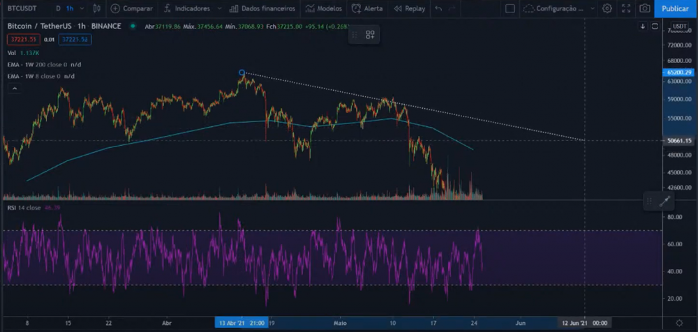Image resolution: width=698 pixels, height=332 pixels.
Task: Select the RSI 14 close legend
Action: point(34,208)
